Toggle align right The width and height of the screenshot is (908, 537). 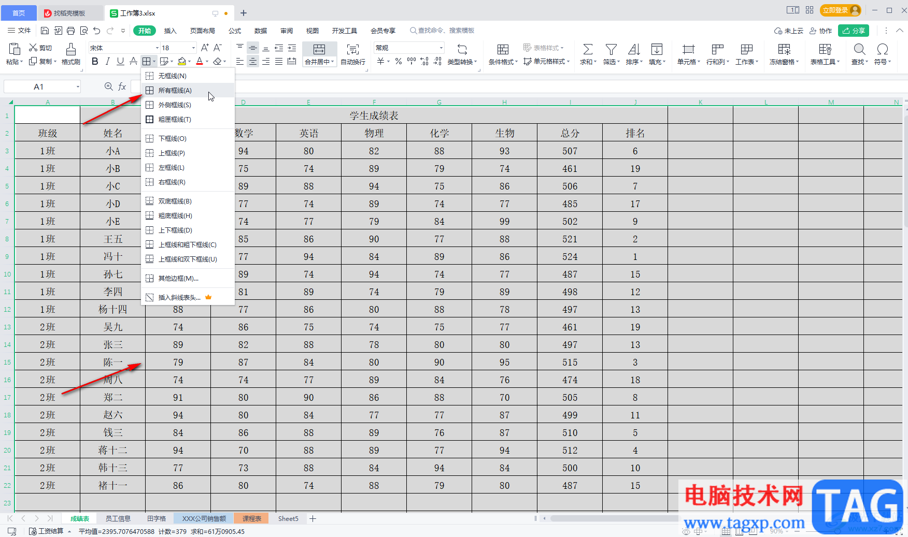[x=266, y=61]
